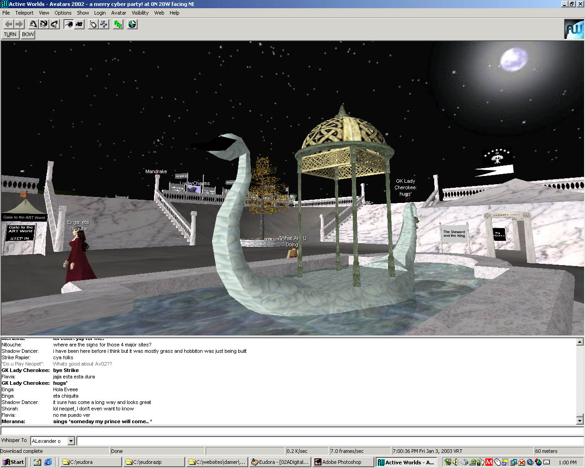
Task: Toggle mouse movement mode button
Action: [x=93, y=24]
